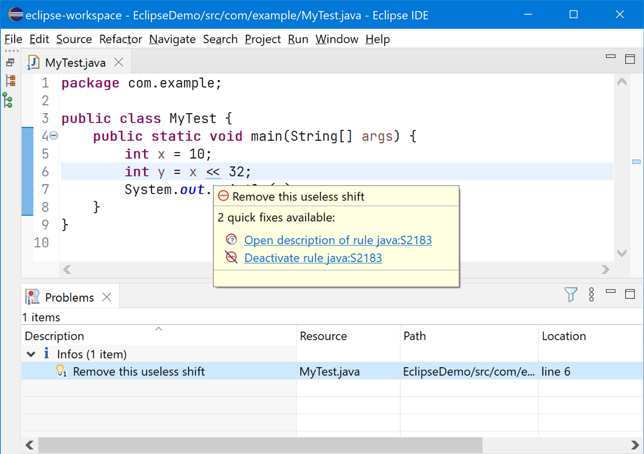Collapse the Infos (1 item) group

[31, 354]
